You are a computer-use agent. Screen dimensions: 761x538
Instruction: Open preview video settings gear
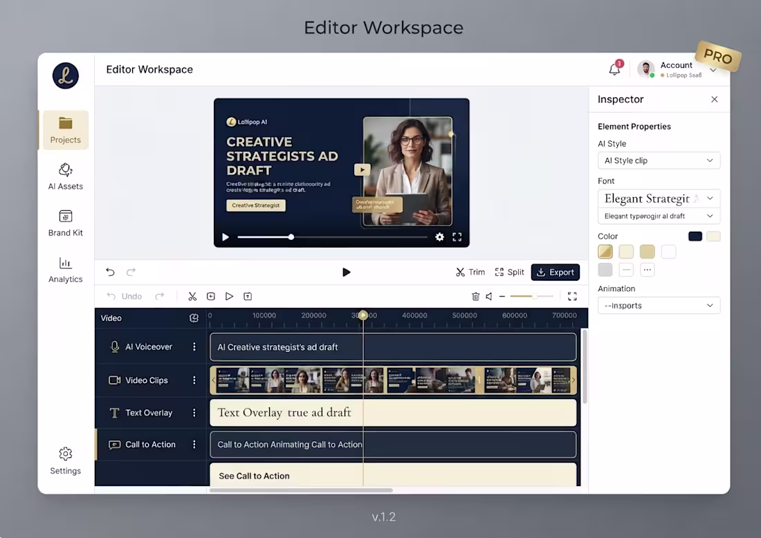pos(440,237)
